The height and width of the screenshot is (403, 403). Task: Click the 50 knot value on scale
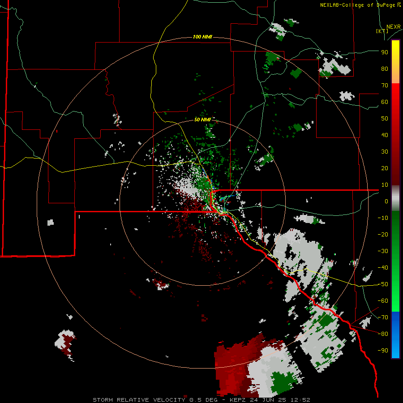click(385, 119)
